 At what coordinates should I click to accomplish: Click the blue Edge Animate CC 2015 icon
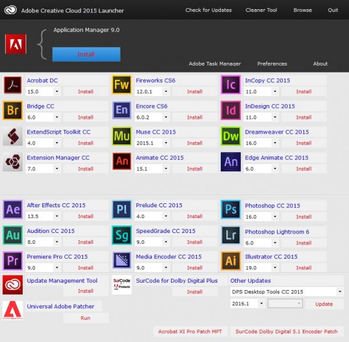(x=231, y=162)
